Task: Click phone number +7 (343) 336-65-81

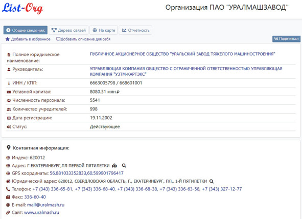Action: click(53, 189)
